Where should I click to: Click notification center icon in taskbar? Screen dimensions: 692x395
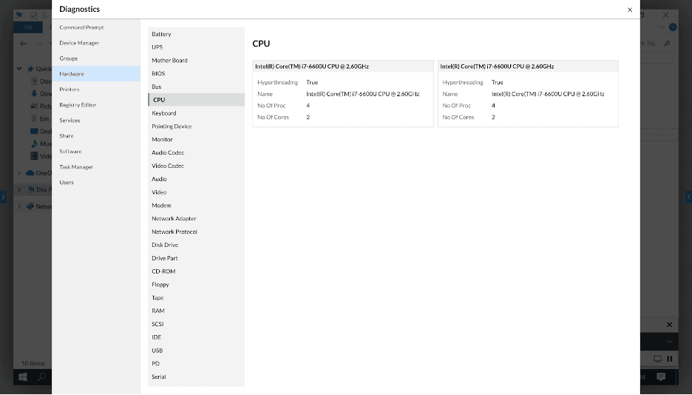[661, 377]
